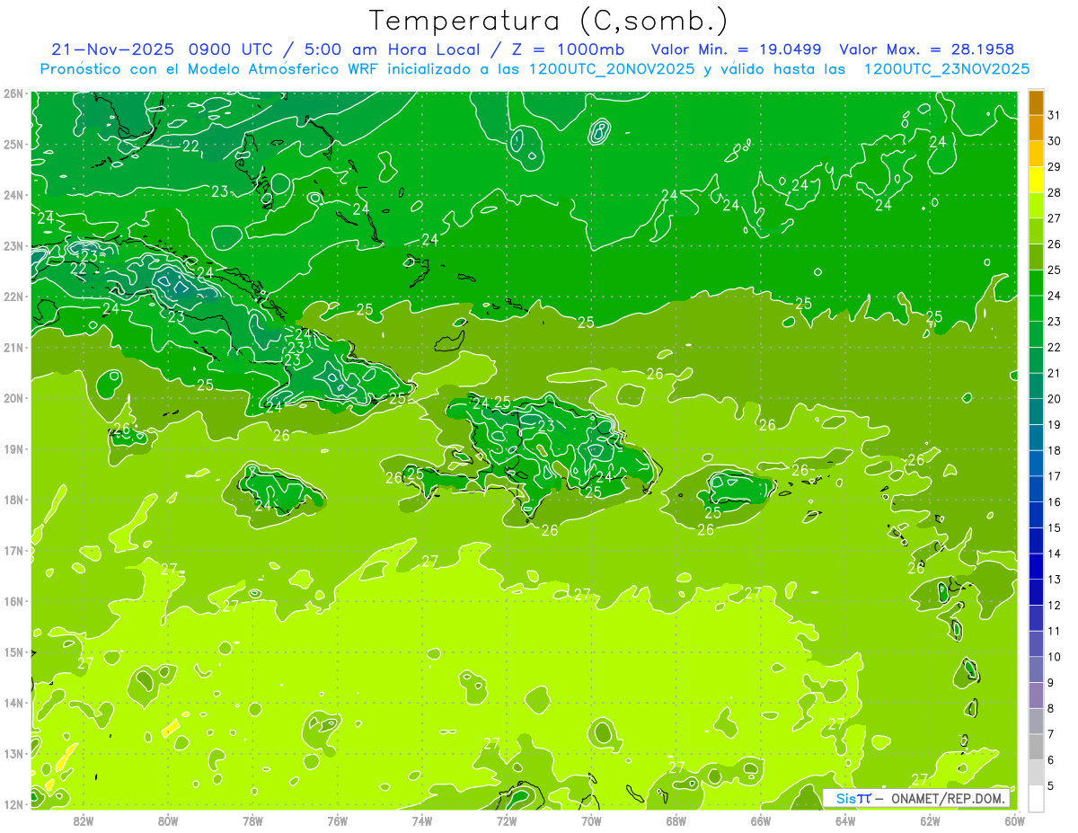This screenshot has width=1078, height=833.
Task: Select the 'Valor Max. = 28.1958' value
Action: point(926,49)
